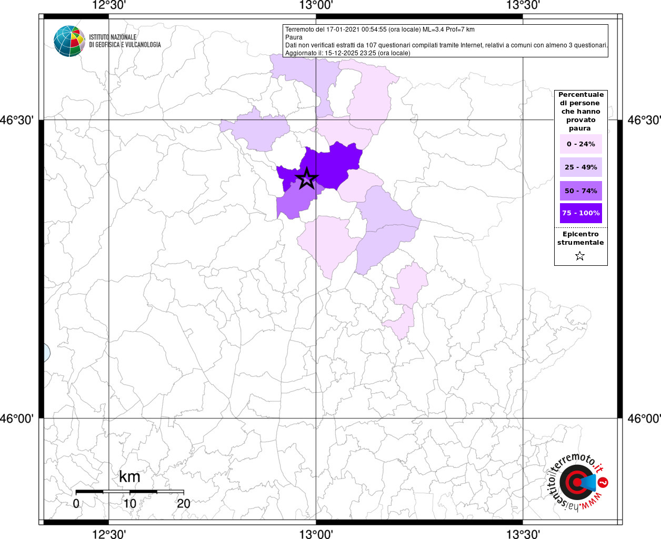Click the 'Istituto Nazionale di Geofisica e Vulcanologia' text
Viewport: 661px width, 539px height.
[125, 41]
